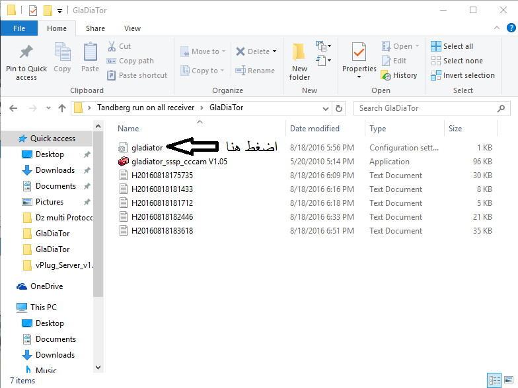Open the File menu
518x388 pixels.
coord(19,28)
